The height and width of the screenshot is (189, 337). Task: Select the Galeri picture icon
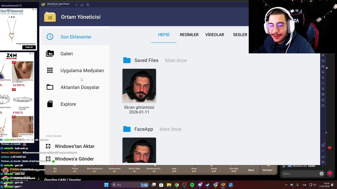click(x=50, y=54)
